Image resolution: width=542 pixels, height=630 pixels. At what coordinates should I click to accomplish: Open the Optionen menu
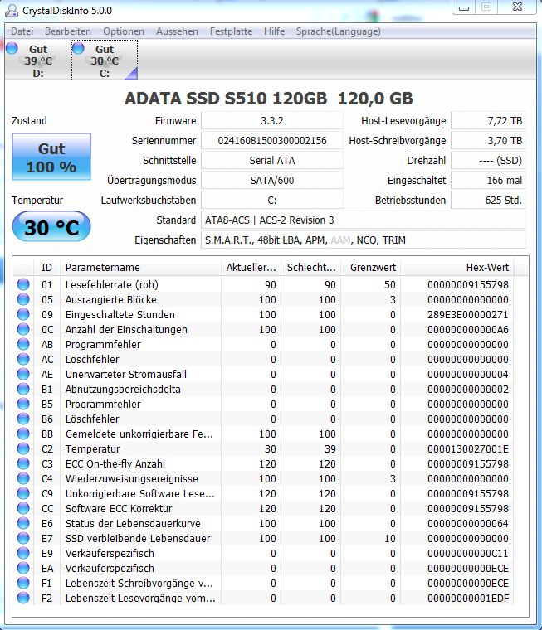click(x=124, y=31)
